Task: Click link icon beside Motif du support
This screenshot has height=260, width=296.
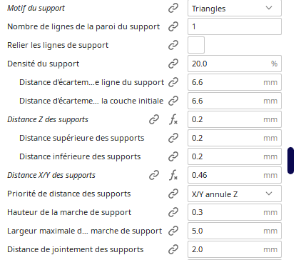Action: (x=173, y=8)
